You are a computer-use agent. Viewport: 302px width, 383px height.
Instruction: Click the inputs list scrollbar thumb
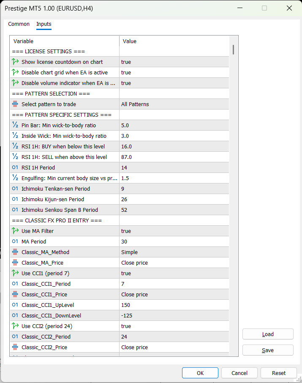pyautogui.click(x=234, y=49)
